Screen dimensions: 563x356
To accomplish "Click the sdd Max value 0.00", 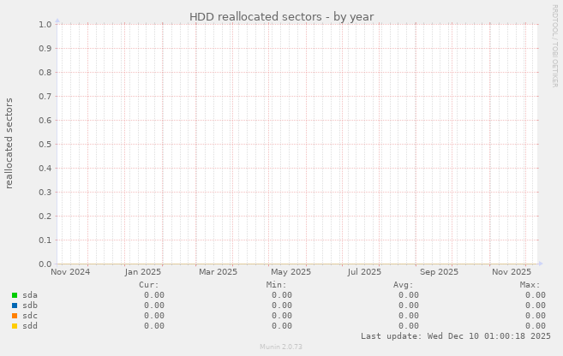I will click(536, 326).
